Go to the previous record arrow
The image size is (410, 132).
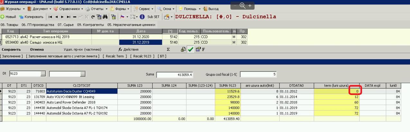56,17
